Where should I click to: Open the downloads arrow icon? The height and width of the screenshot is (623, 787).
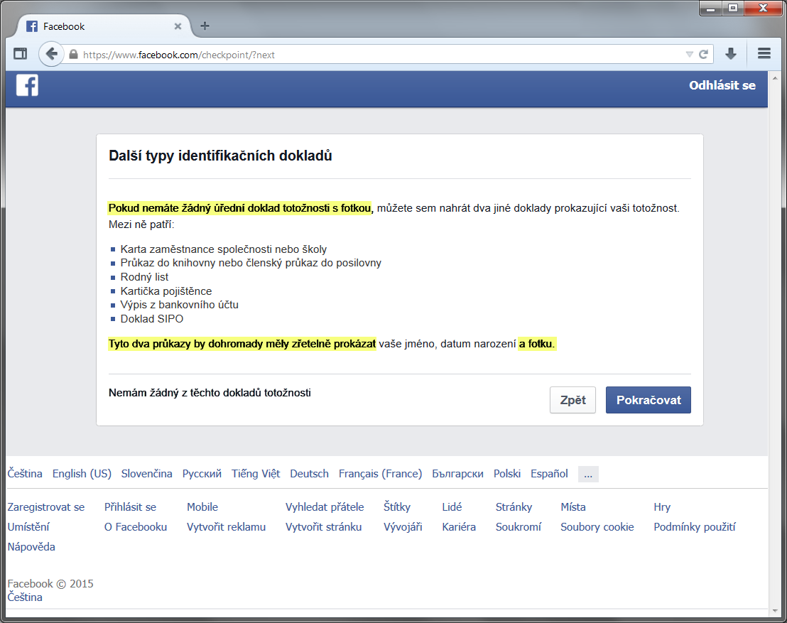(x=731, y=54)
